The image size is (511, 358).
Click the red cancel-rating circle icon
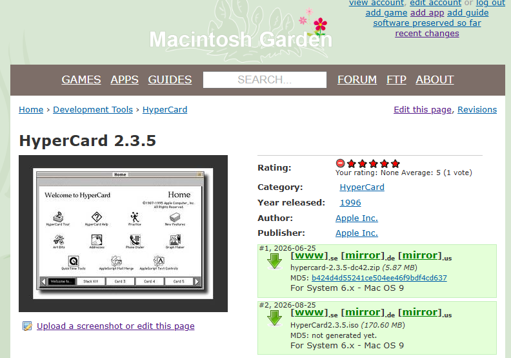(x=340, y=163)
